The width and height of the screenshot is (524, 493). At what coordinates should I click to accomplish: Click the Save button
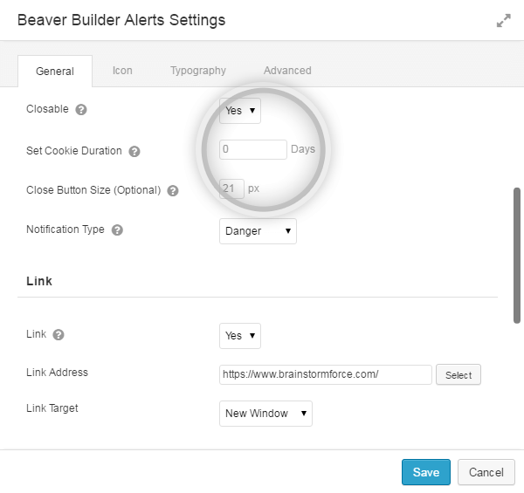[425, 472]
